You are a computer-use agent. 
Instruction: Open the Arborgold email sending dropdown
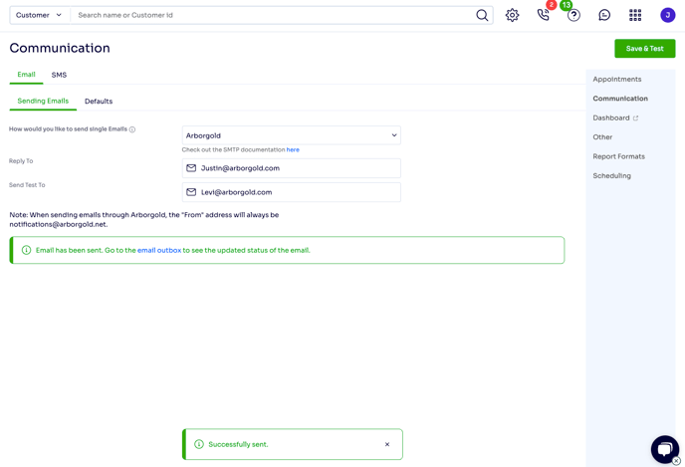292,135
